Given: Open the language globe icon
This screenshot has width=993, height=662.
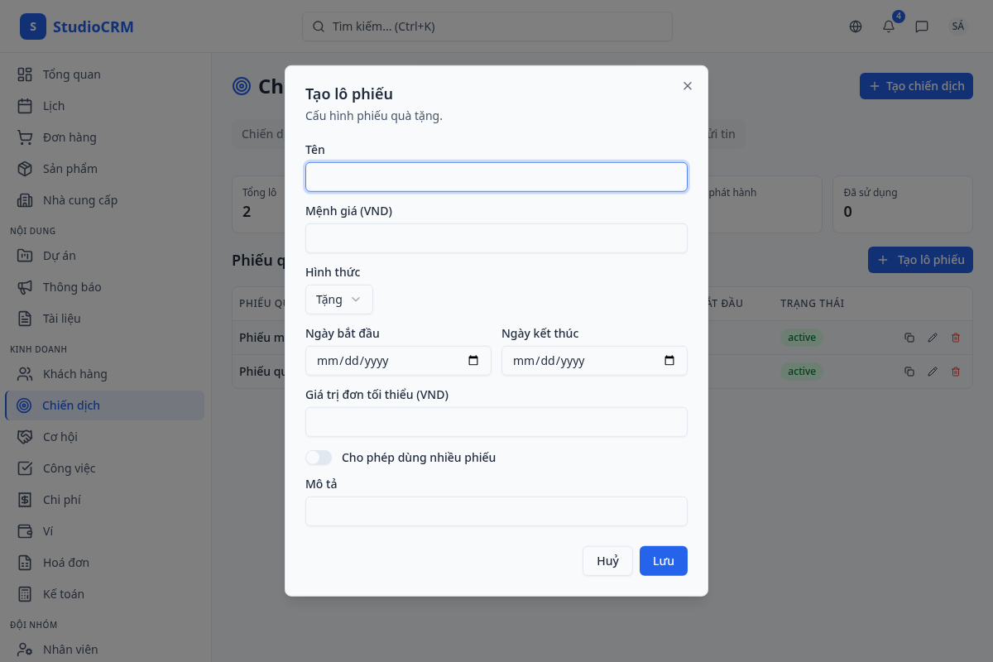Looking at the screenshot, I should click(856, 26).
